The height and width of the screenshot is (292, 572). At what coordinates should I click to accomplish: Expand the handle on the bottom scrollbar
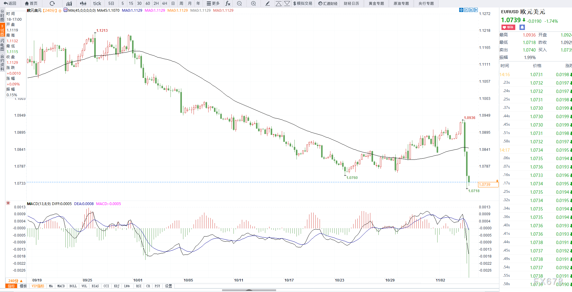pyautogui.click(x=249, y=290)
